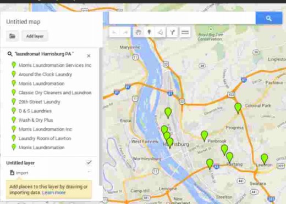
Task: Click the green marker west of Penbrook
Action: point(204,136)
